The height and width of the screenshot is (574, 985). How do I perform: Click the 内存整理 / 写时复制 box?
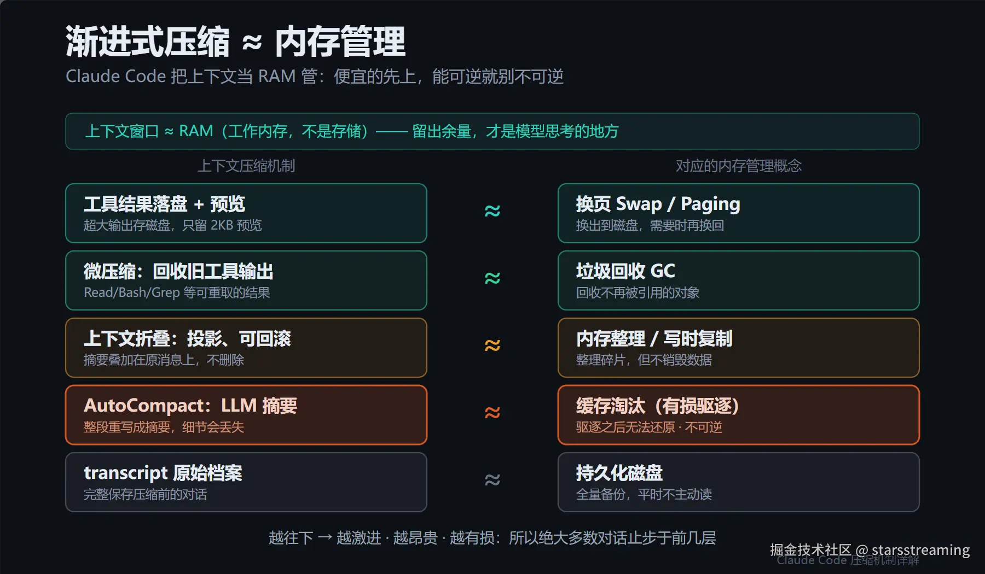(739, 348)
